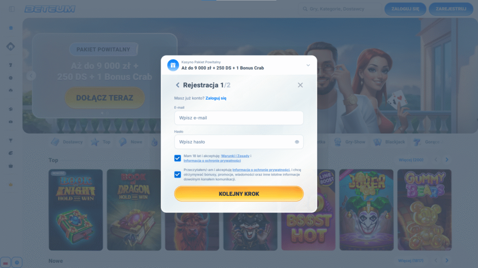
Task: Click previous banner slide arrow
Action: (31, 75)
